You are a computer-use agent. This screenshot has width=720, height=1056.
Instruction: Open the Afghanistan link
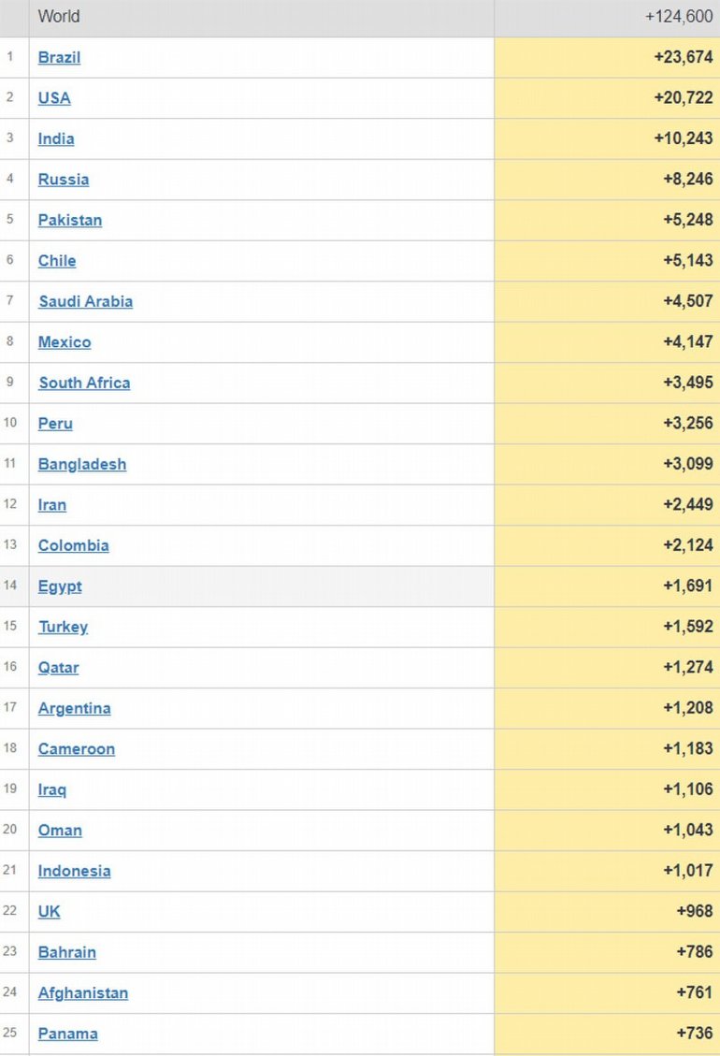(x=83, y=993)
